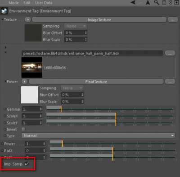This screenshot has height=177, width=180.
Task: Click the back arrow navigation icon
Action: coord(133,2)
